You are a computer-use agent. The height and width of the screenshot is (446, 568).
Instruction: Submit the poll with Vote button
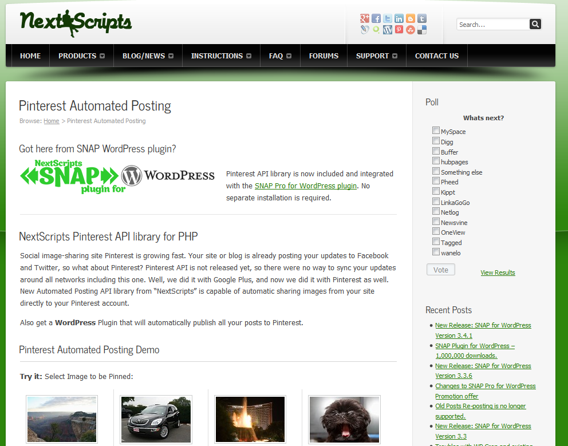[440, 270]
